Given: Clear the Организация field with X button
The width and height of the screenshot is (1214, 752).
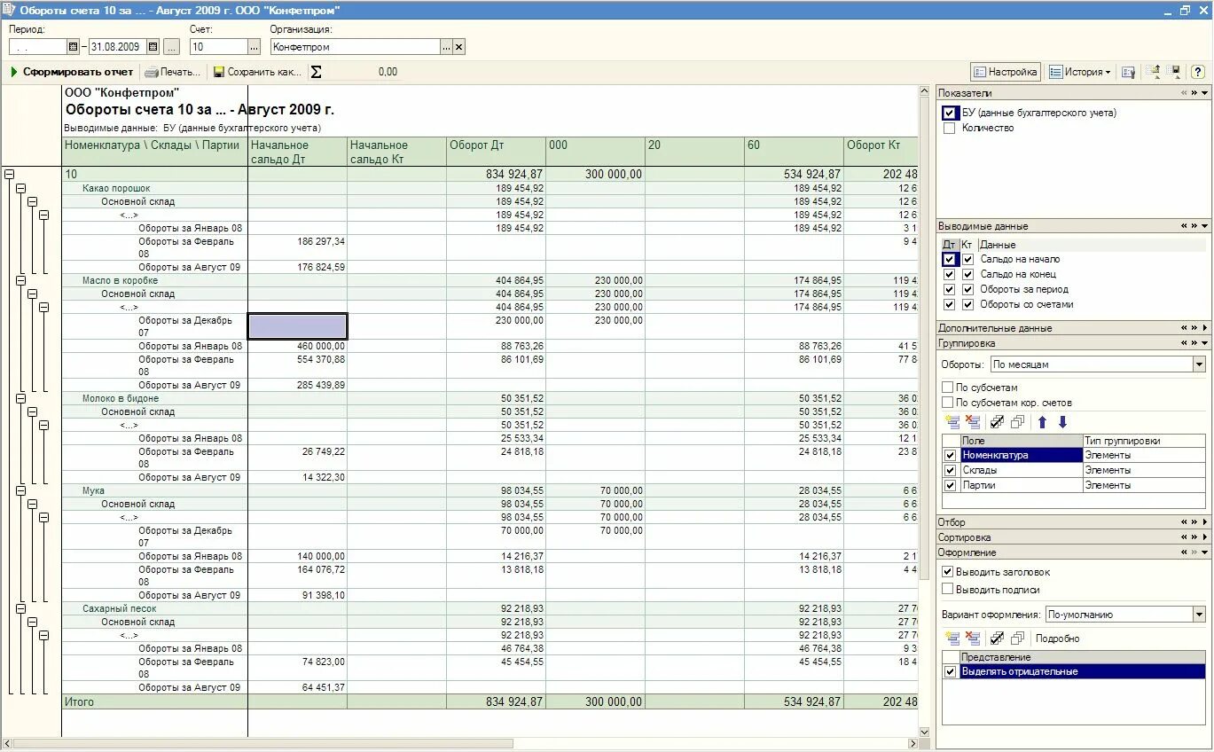Looking at the screenshot, I should click(x=458, y=47).
